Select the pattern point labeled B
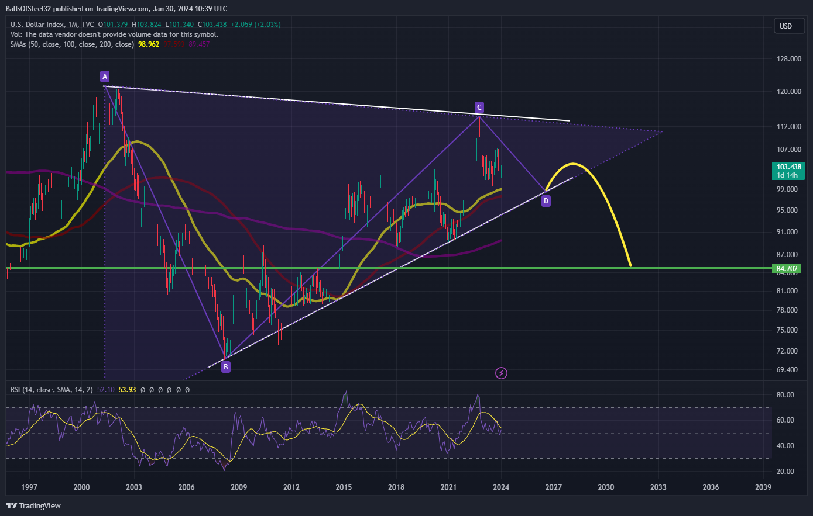The height and width of the screenshot is (516, 813). click(225, 367)
